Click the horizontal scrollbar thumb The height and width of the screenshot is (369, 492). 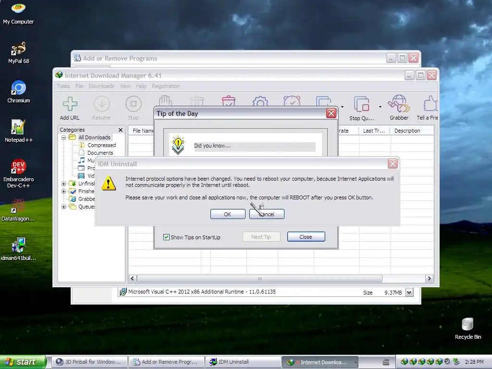(x=259, y=278)
